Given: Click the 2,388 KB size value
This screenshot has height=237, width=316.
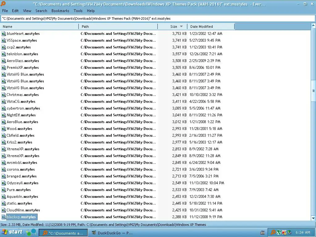Looking at the screenshot, I should tap(179, 217).
